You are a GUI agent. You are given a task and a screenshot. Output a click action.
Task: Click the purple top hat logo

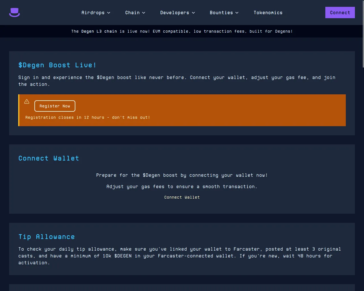coord(15,13)
